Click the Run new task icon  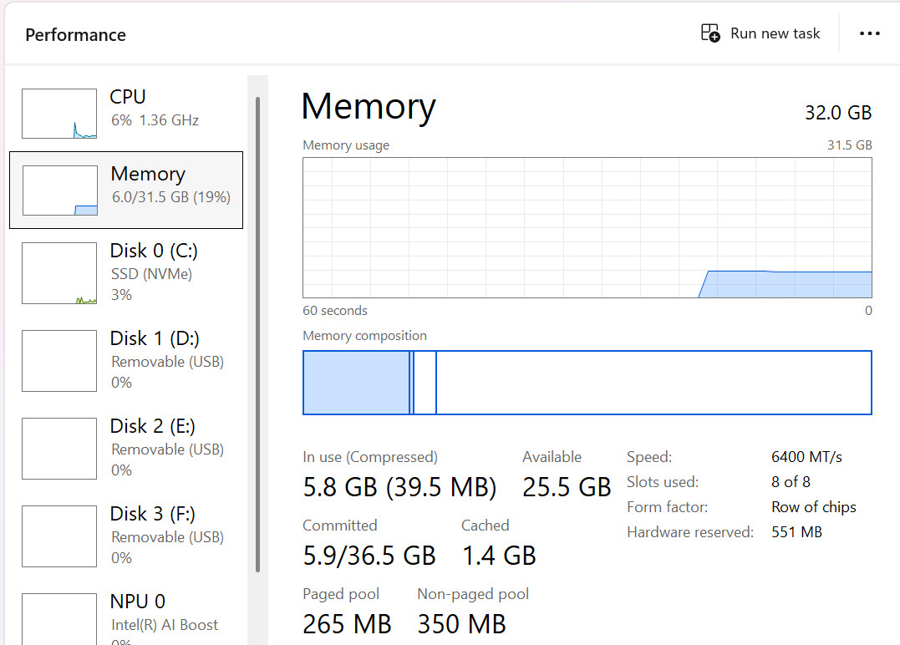click(710, 33)
